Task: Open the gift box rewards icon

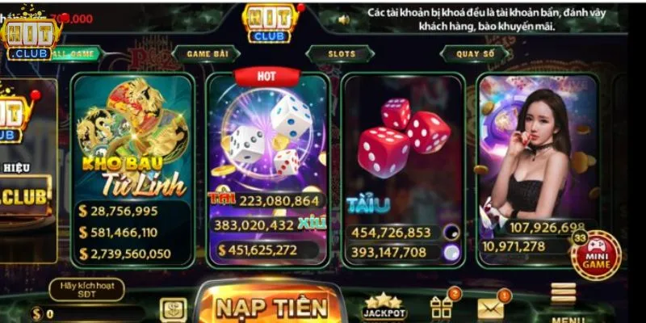Action: pyautogui.click(x=441, y=308)
